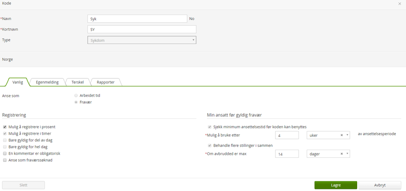The image size is (406, 191).
Task: Click the 'Anse som' label
Action: coord(11,96)
